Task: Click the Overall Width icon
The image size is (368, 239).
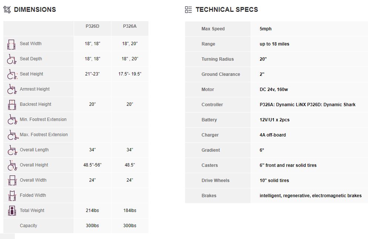Action: point(12,181)
